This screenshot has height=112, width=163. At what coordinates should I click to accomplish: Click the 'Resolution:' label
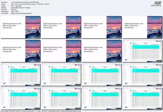5,12
